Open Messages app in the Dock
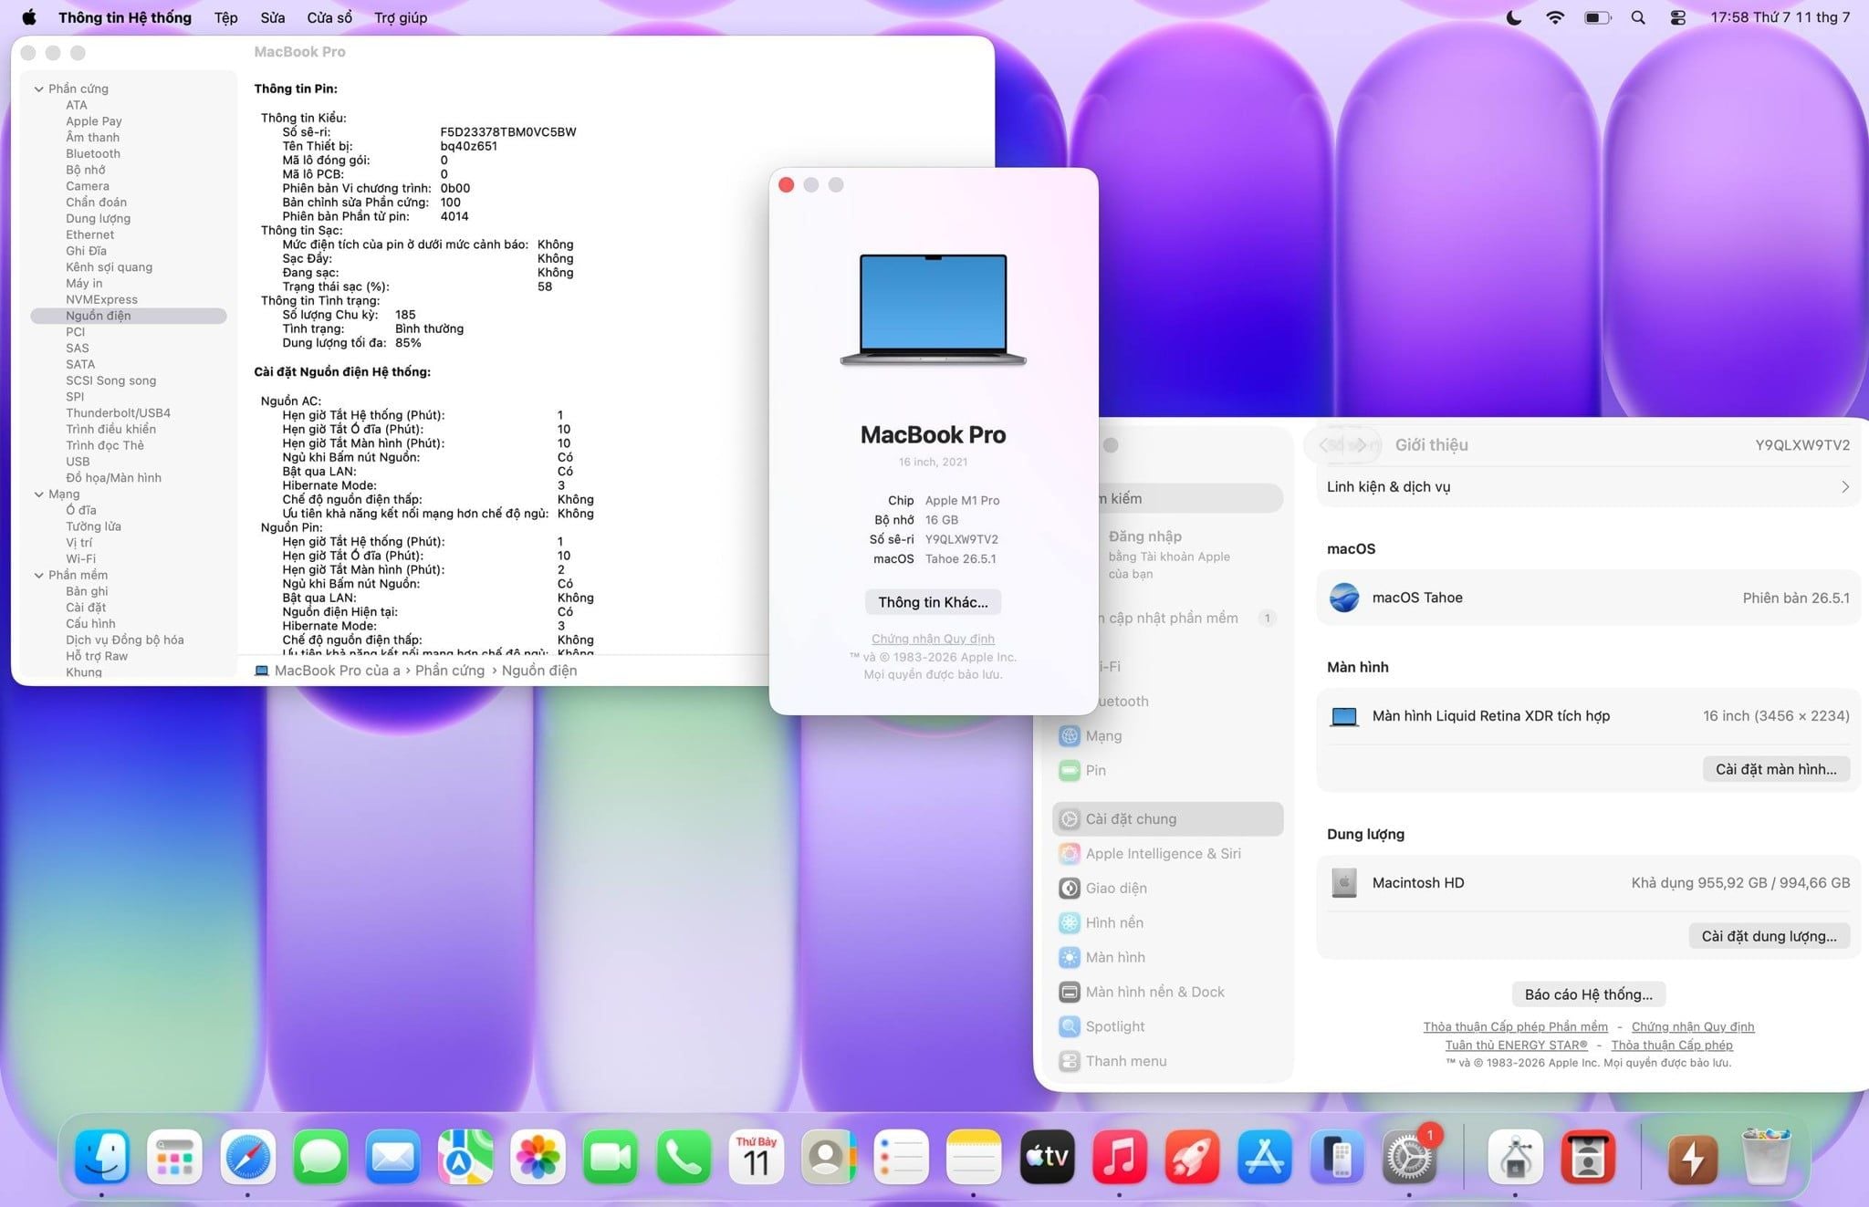Viewport: 1869px width, 1207px height. coord(320,1156)
